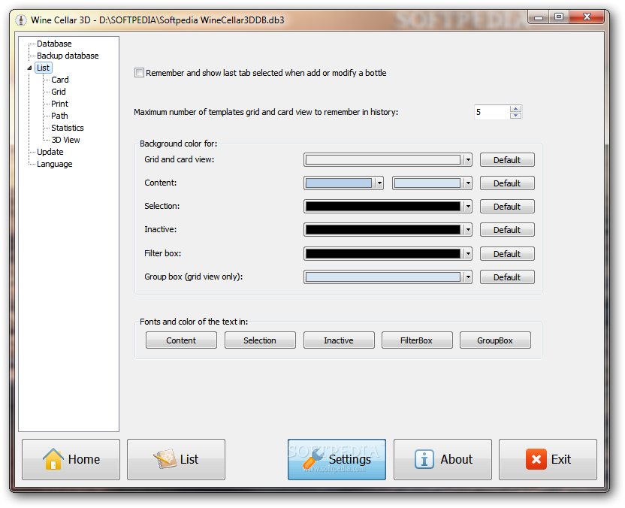Open Path settings tree item

tap(60, 116)
